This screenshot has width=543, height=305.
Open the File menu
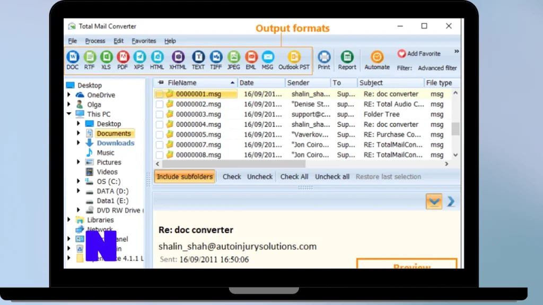coord(72,41)
